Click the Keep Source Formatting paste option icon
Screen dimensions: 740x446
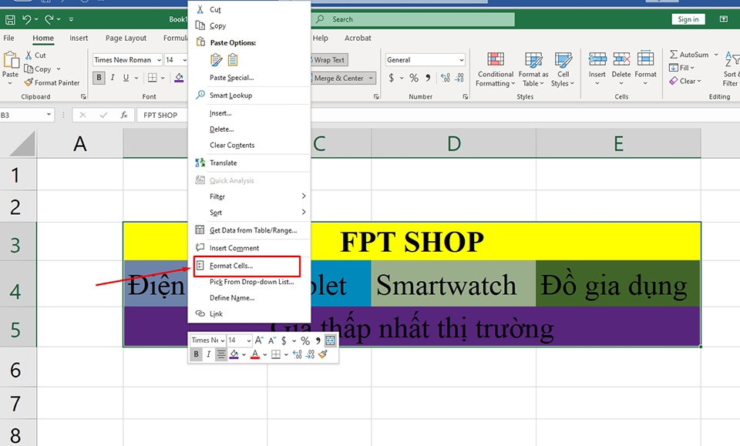pyautogui.click(x=216, y=60)
